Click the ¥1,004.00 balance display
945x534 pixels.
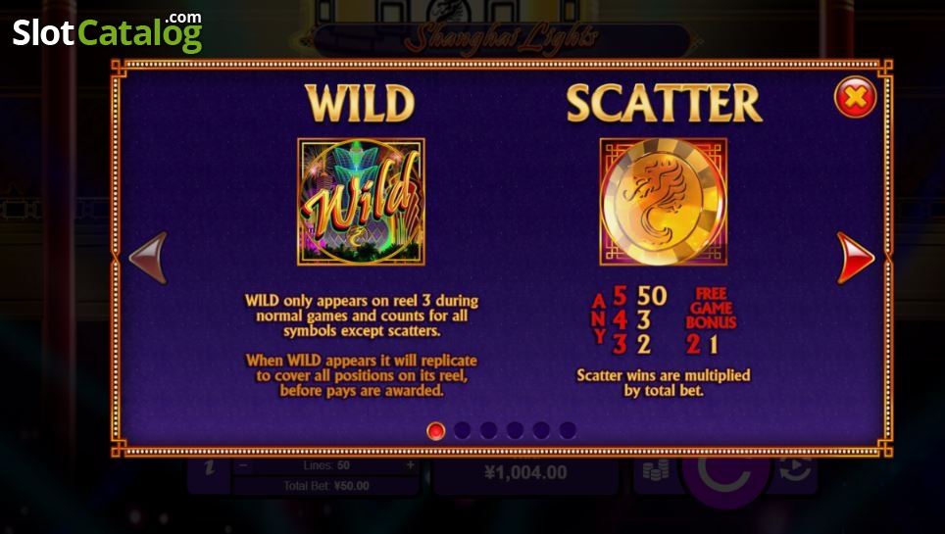pos(525,472)
